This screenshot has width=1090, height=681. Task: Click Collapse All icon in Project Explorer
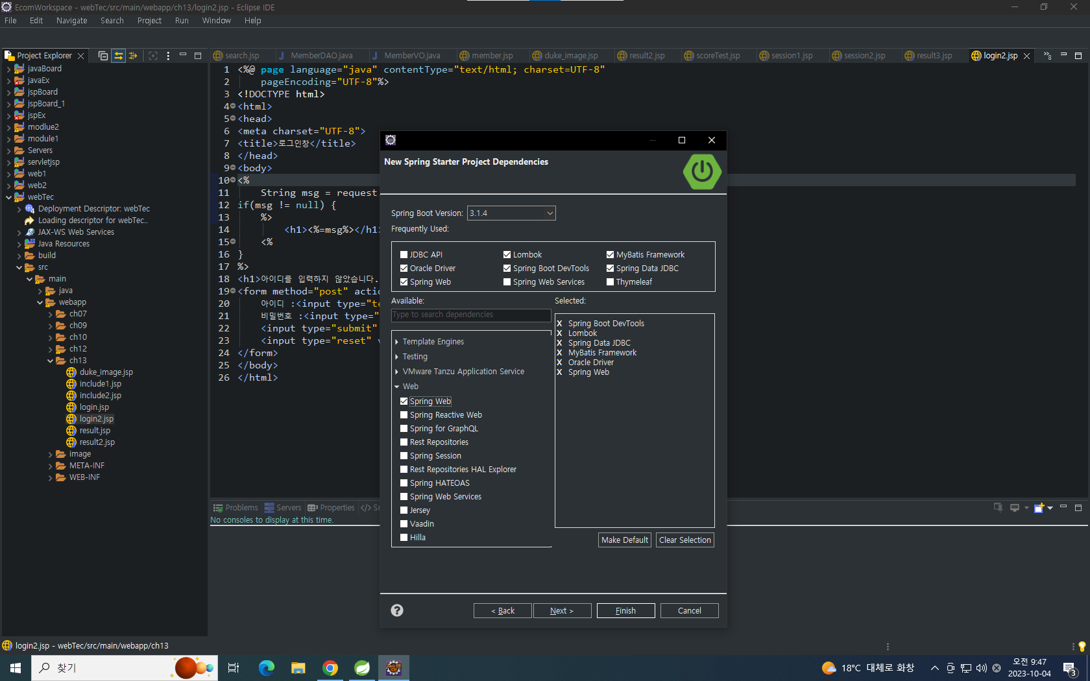pos(103,56)
